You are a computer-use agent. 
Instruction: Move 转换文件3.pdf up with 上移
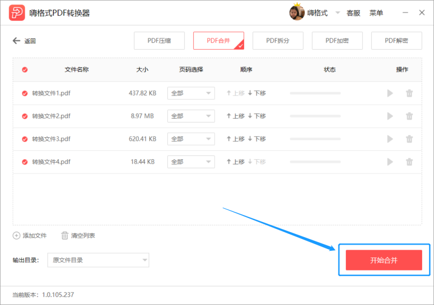236,139
